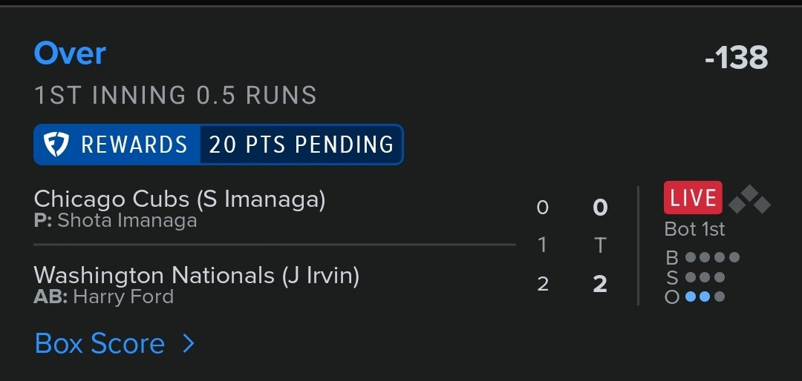The width and height of the screenshot is (802, 381).
Task: Click the Cubs bold total score 0
Action: pyautogui.click(x=600, y=208)
